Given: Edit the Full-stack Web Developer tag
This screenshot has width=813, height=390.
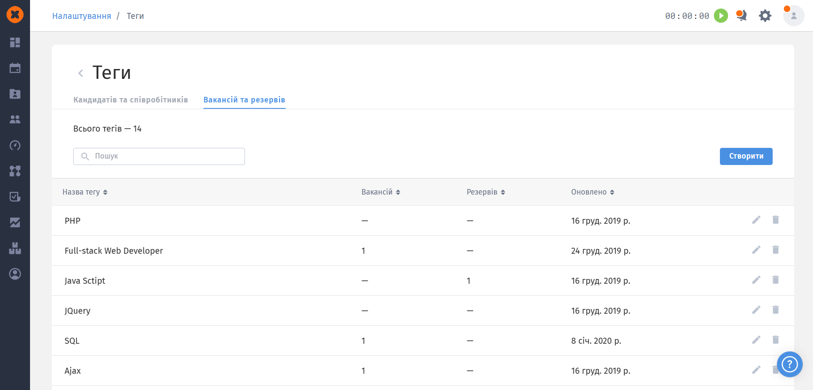Looking at the screenshot, I should point(756,250).
